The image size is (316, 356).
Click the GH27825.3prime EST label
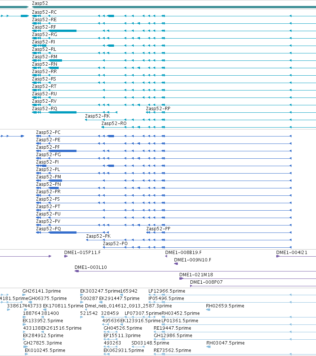(43, 343)
